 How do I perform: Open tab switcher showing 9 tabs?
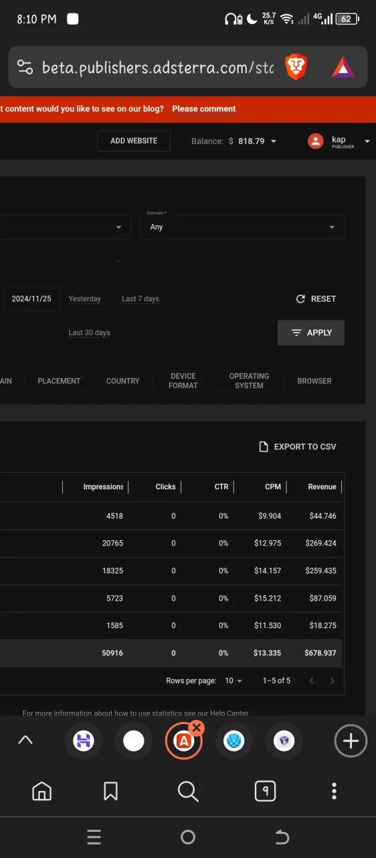point(266,792)
